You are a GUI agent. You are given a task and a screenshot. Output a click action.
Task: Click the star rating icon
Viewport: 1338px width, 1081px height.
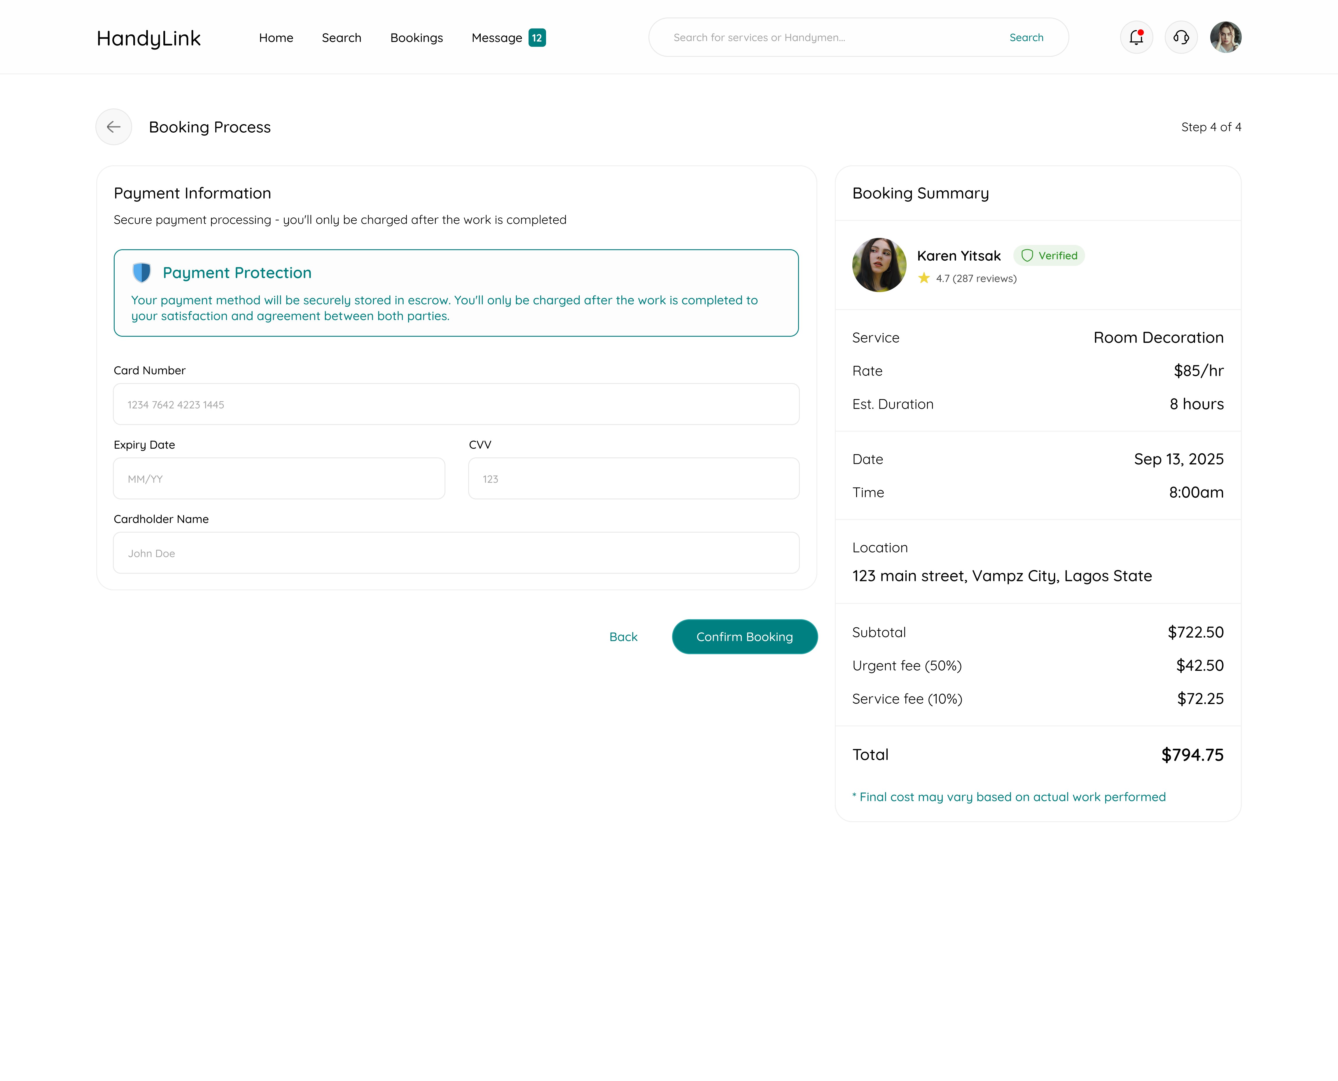(x=923, y=278)
